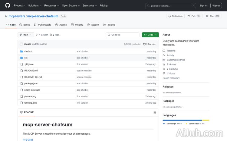Viewport: 227px width, 141px height.
Task: Open the README outline icon
Action: click(155, 112)
